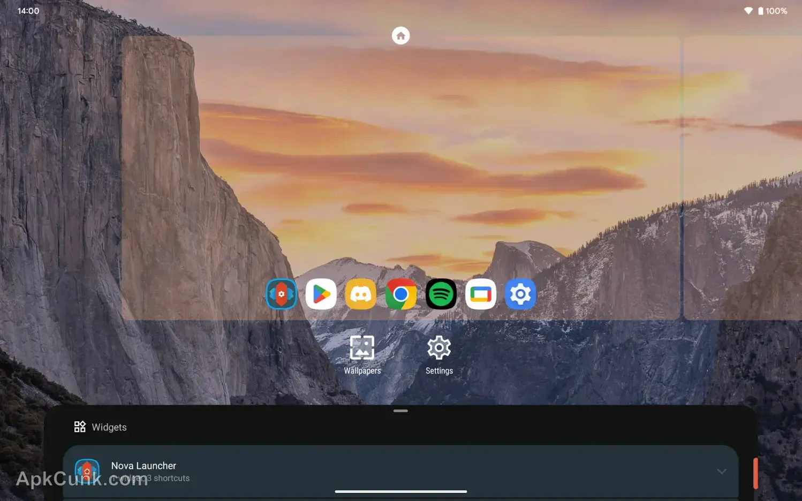802x501 pixels.
Task: Open launcher Settings with the gear icon
Action: (439, 355)
